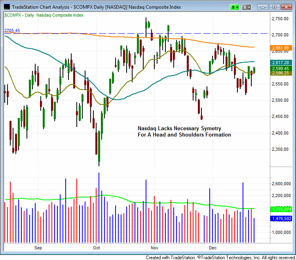Click the 2,200,000 volume axis label

281,195
